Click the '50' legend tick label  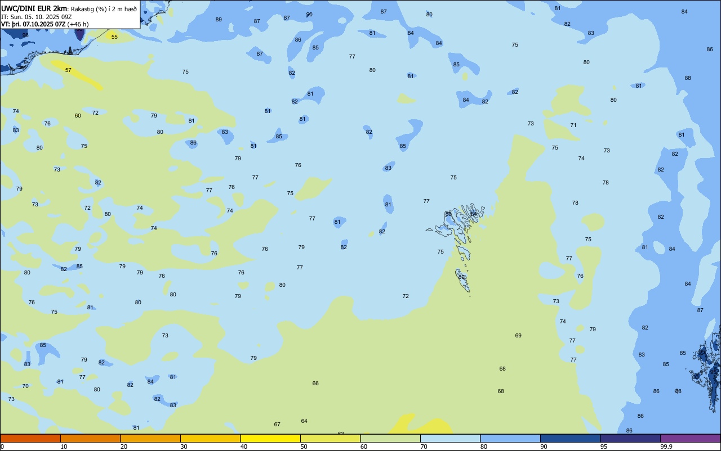coord(304,447)
